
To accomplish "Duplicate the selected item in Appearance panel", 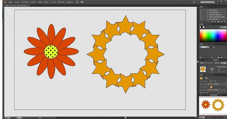I will pos(222,92).
